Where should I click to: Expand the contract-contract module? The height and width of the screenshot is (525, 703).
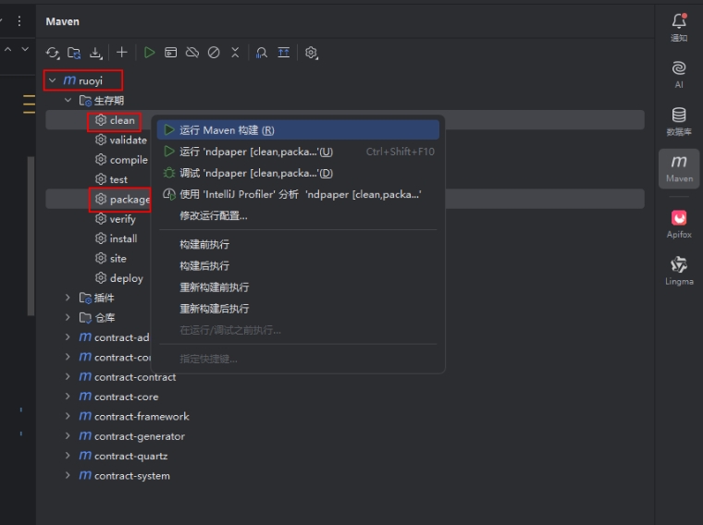(68, 377)
